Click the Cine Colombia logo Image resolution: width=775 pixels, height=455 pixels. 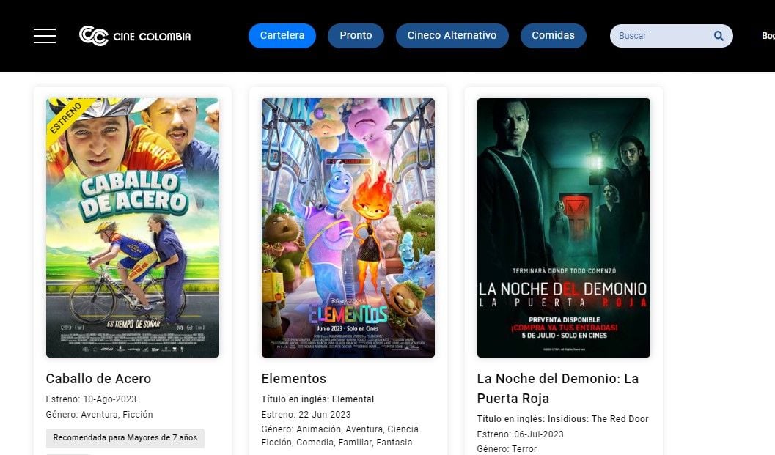pyautogui.click(x=134, y=35)
